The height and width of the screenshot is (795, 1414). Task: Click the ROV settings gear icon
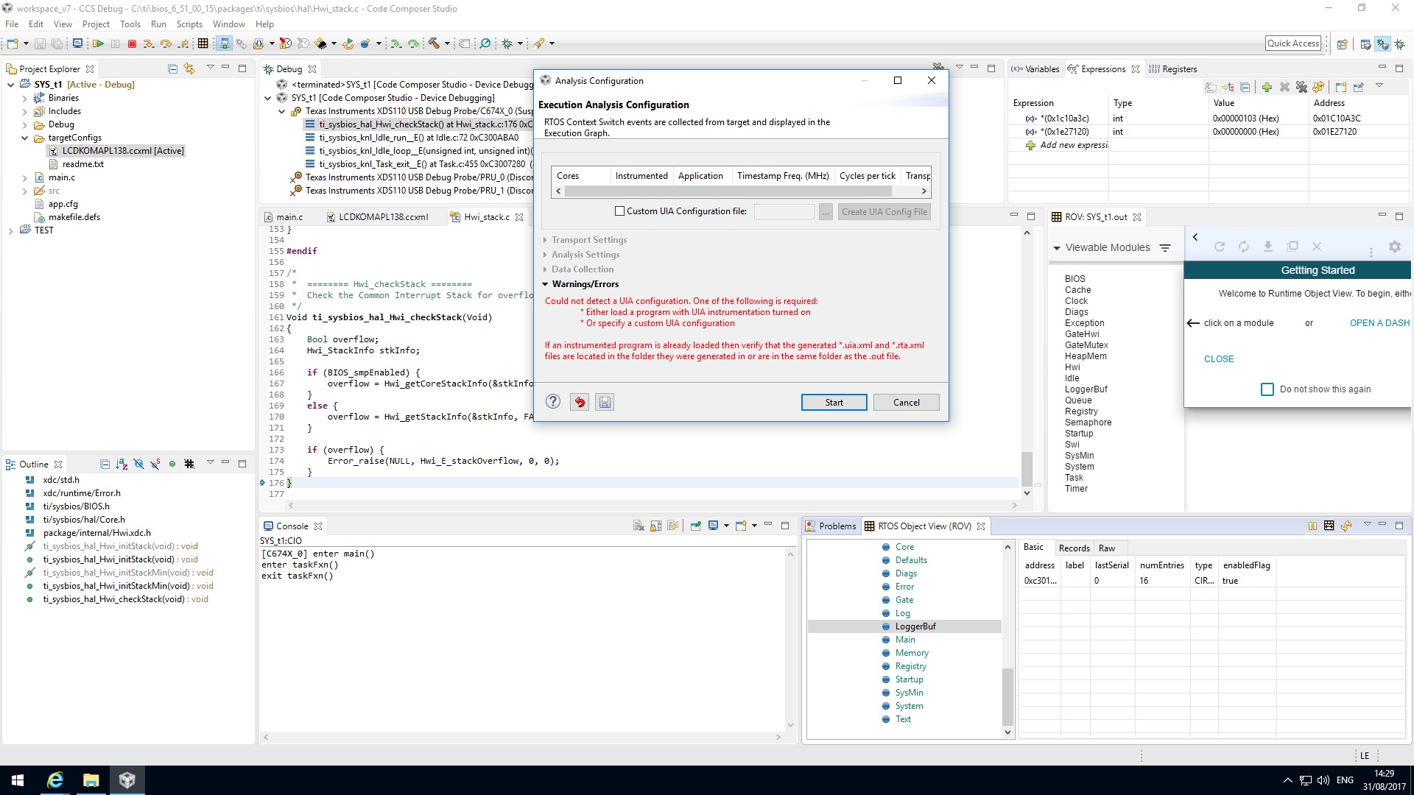coord(1394,247)
